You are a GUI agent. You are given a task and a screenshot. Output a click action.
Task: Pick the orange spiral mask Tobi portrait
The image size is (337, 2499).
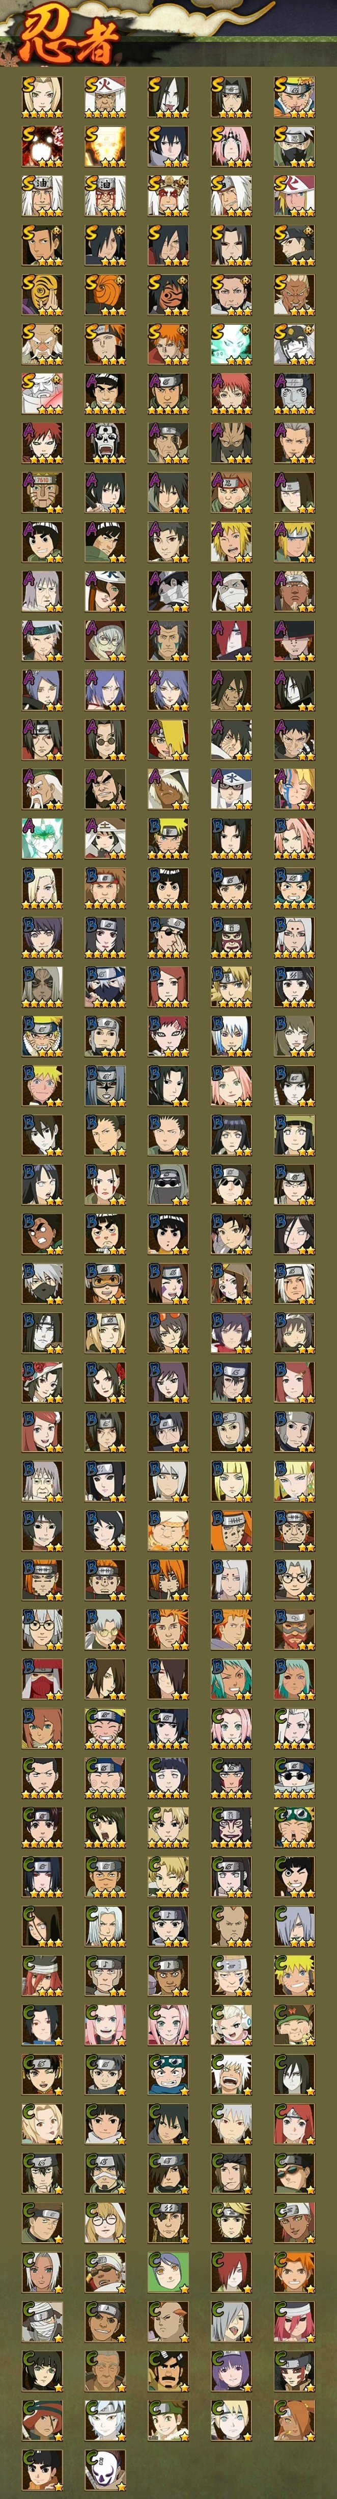click(104, 295)
